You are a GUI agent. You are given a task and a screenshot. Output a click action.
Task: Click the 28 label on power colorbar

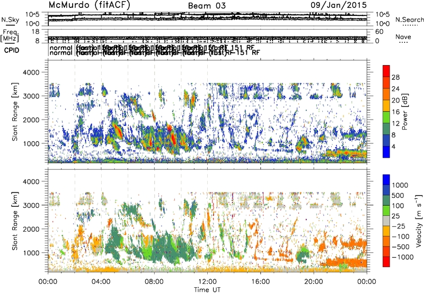tap(395, 77)
